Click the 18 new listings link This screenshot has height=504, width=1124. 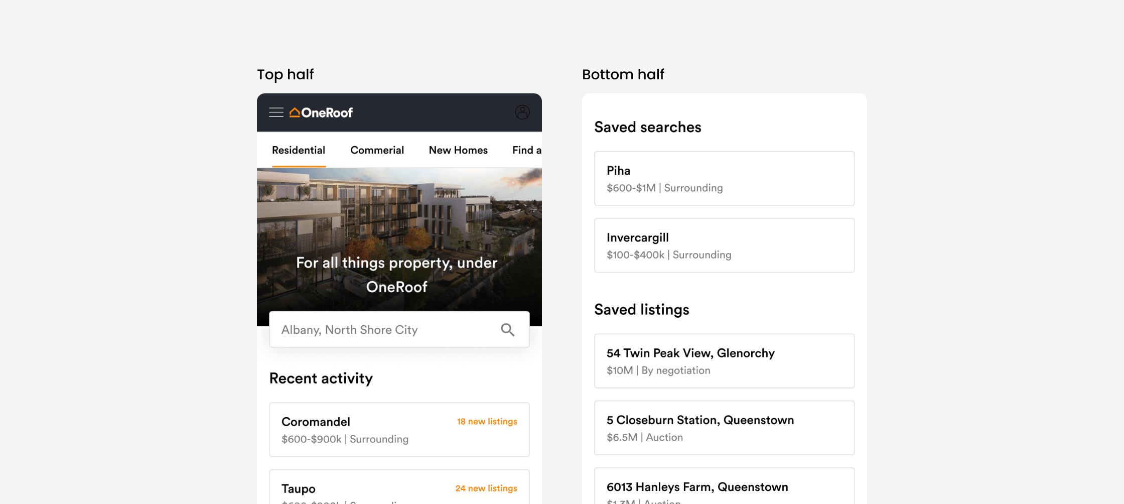487,421
